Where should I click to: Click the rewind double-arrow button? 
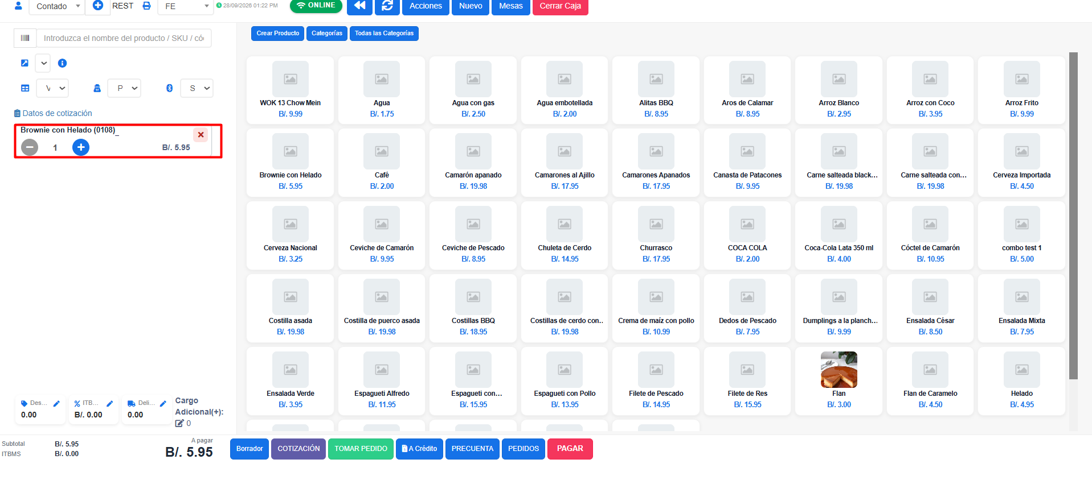[x=359, y=6]
